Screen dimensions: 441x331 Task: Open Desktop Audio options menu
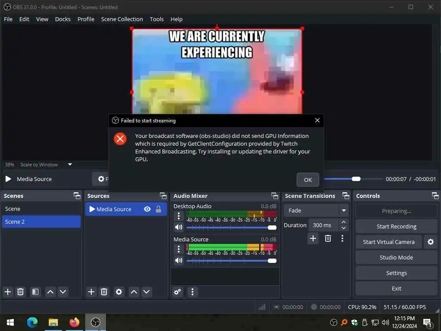tap(179, 216)
